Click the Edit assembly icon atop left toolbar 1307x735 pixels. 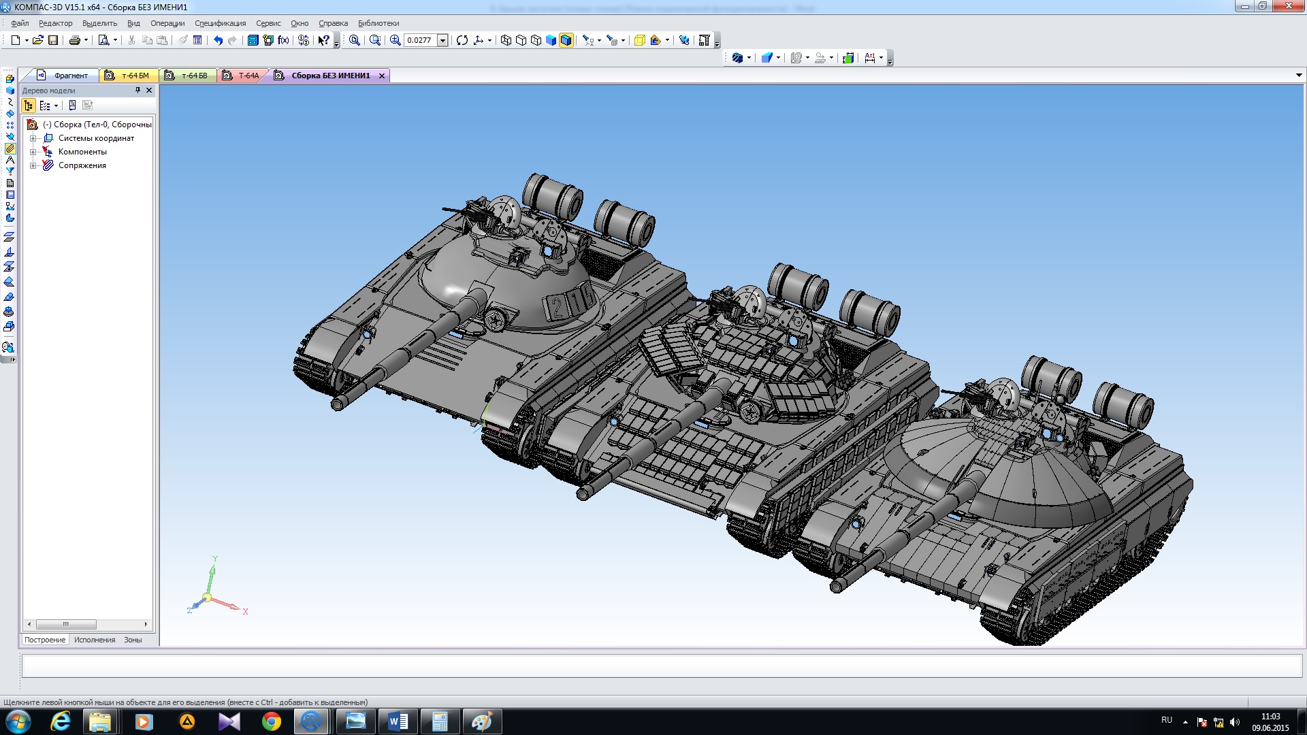pos(10,78)
